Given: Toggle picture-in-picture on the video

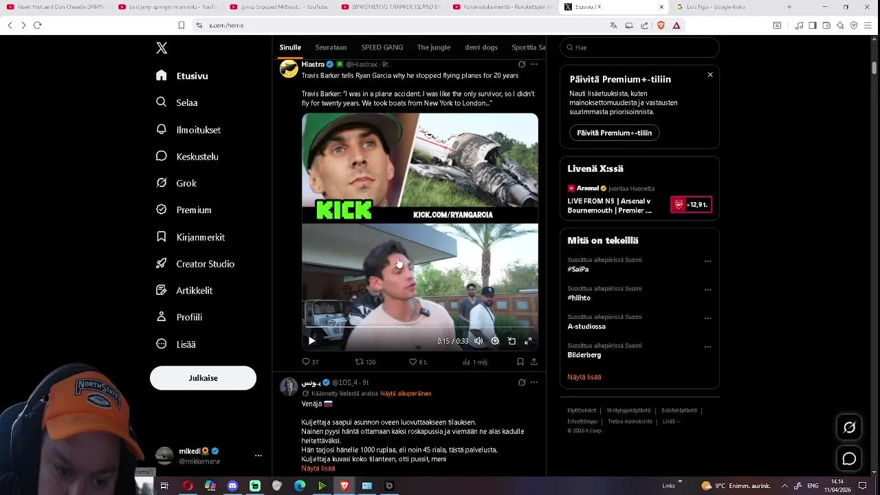Looking at the screenshot, I should [511, 341].
